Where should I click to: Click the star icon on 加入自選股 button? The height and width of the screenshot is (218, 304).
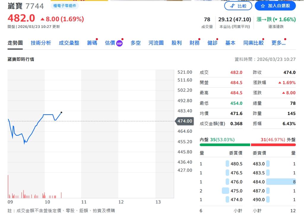coord(263,6)
